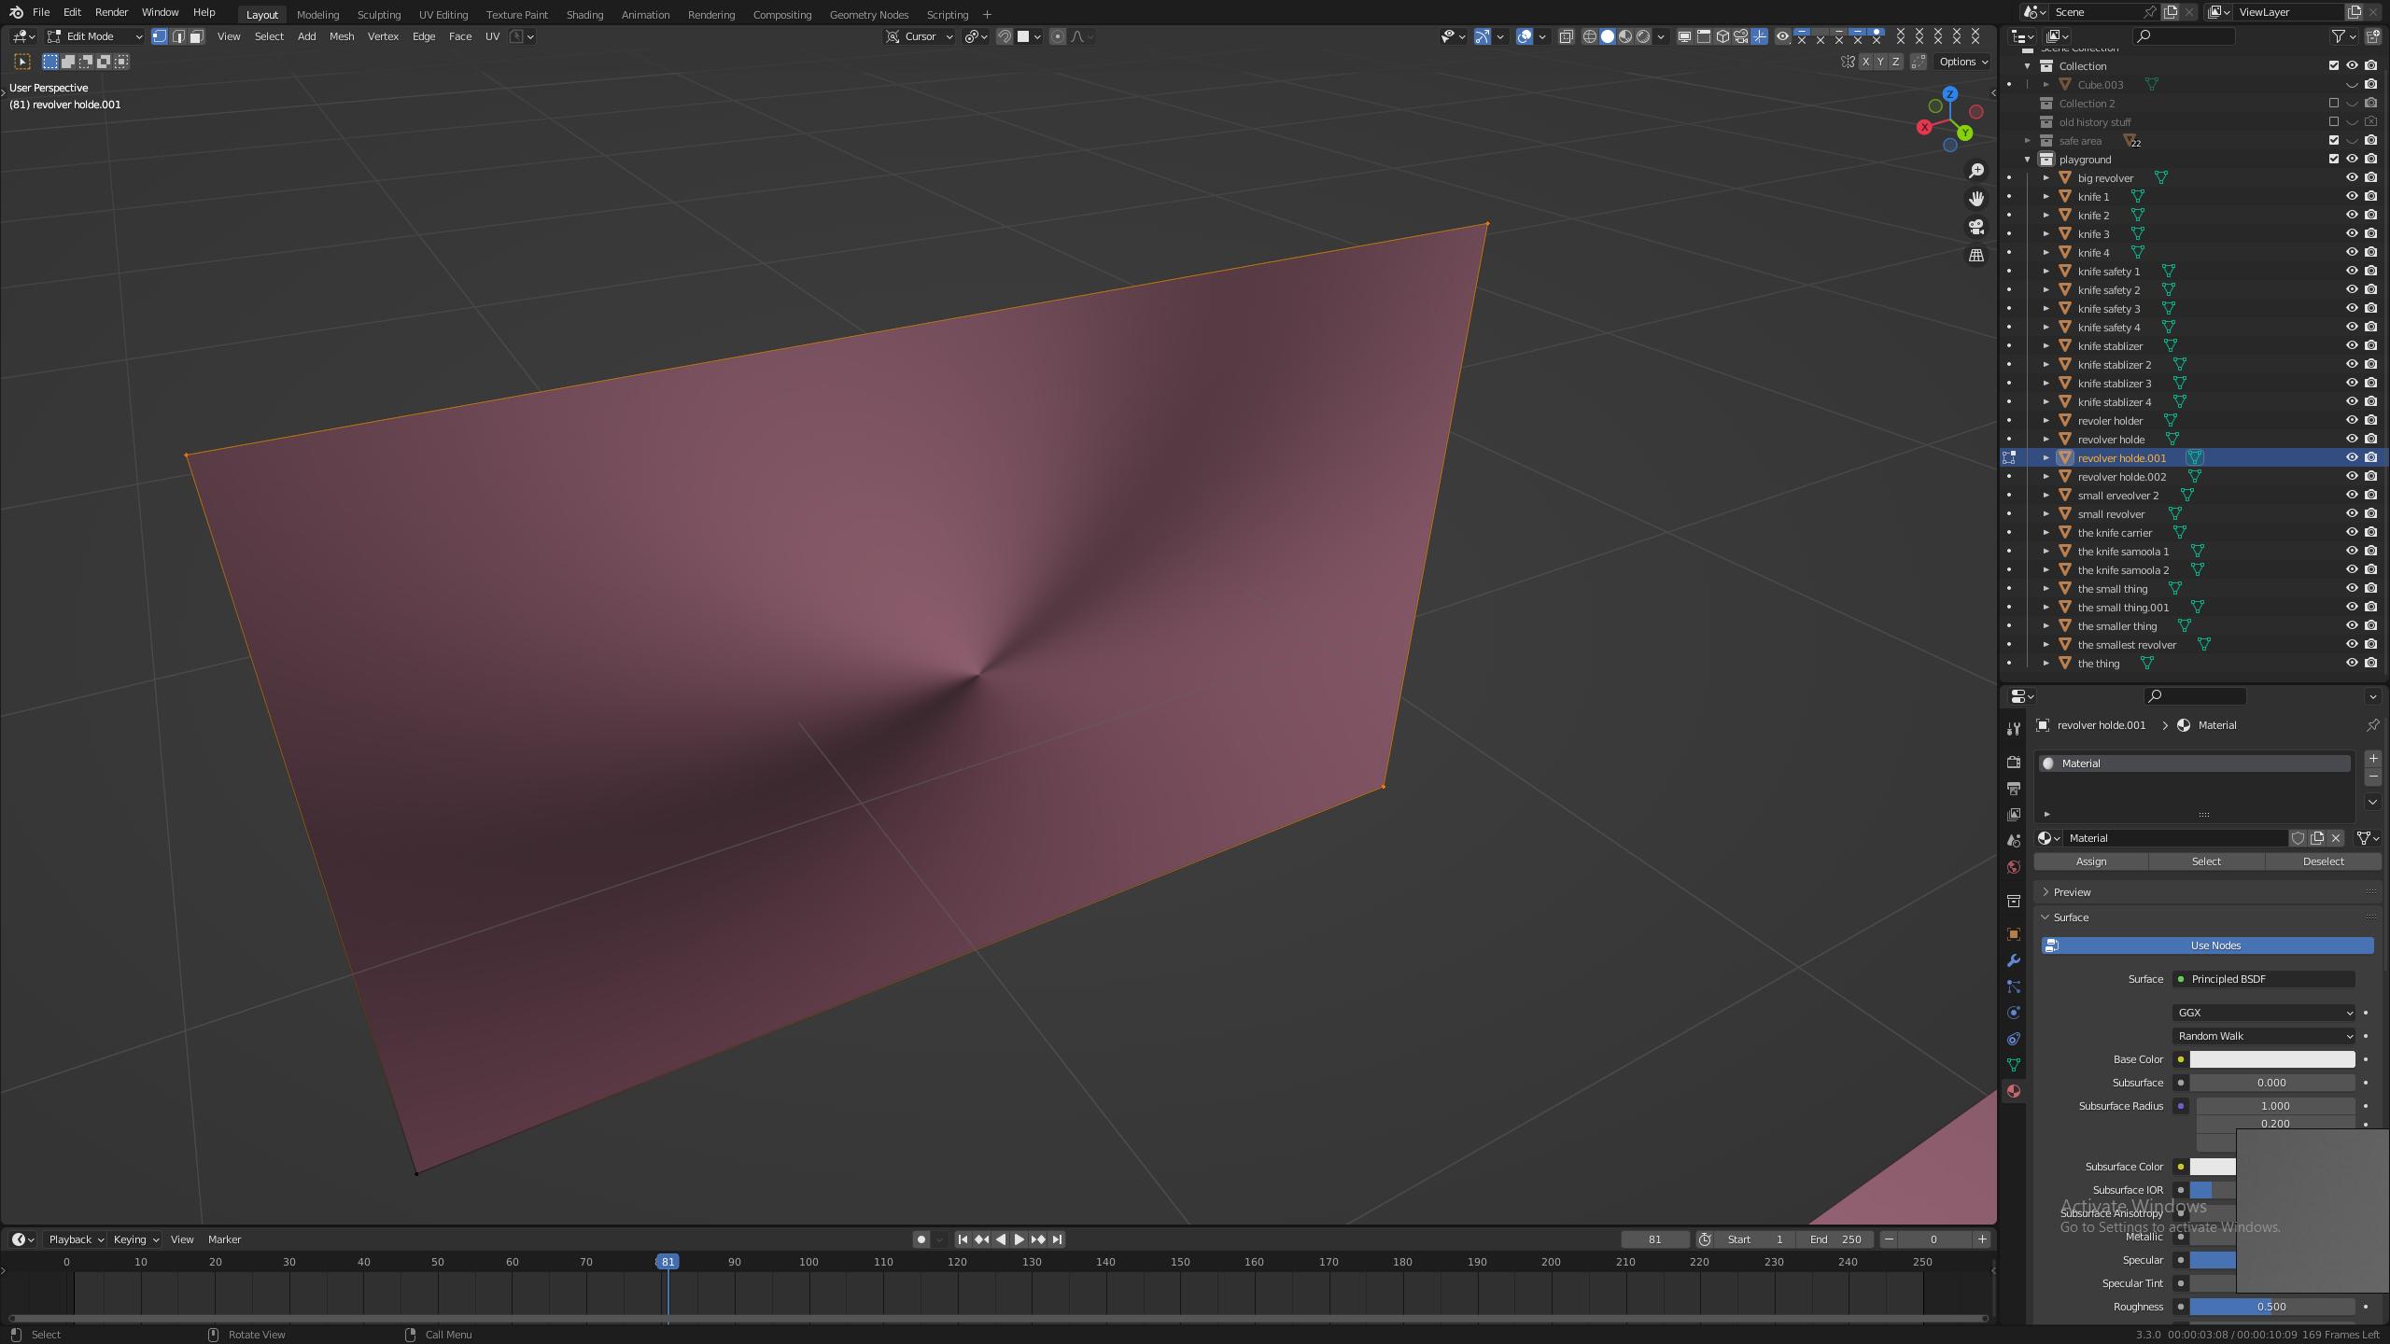This screenshot has width=2390, height=1344.
Task: Click the Select button in material panel
Action: 2206,861
